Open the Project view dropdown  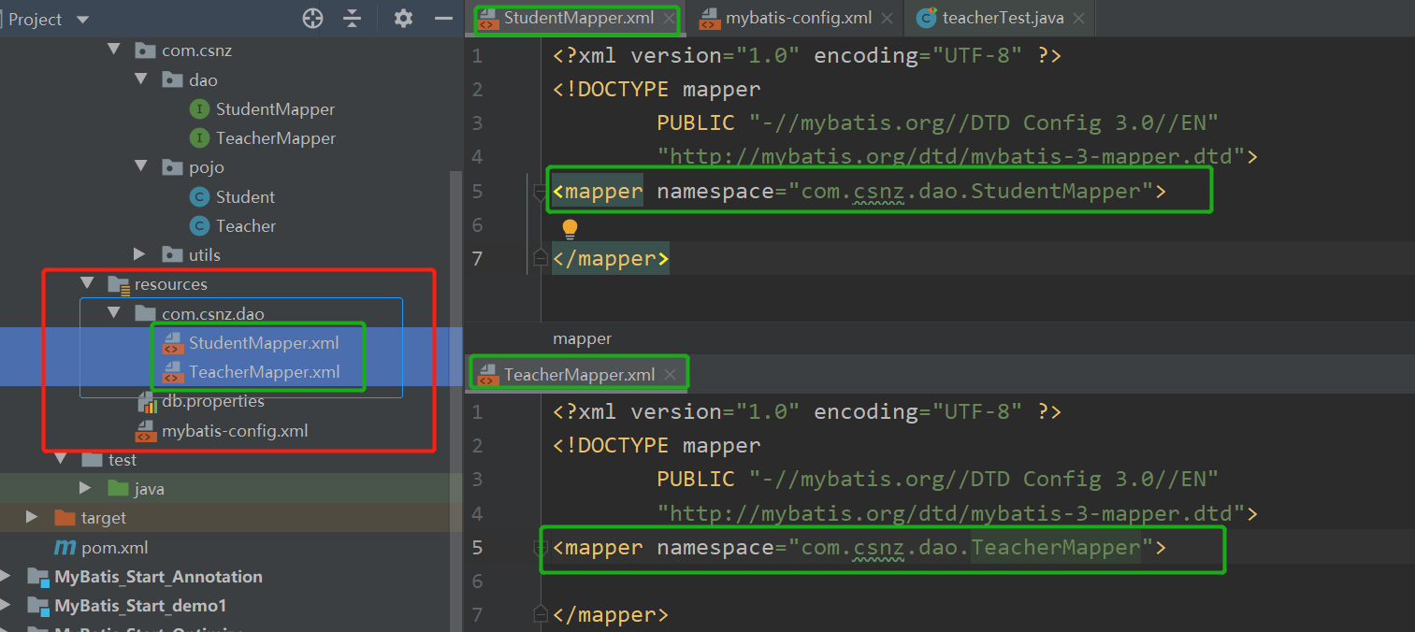click(x=82, y=20)
